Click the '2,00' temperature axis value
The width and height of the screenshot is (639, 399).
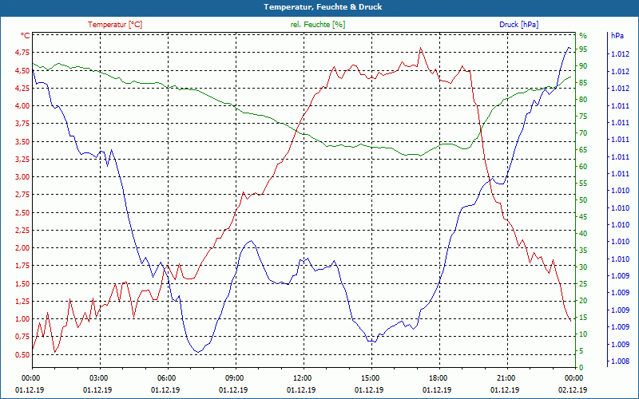pos(23,248)
